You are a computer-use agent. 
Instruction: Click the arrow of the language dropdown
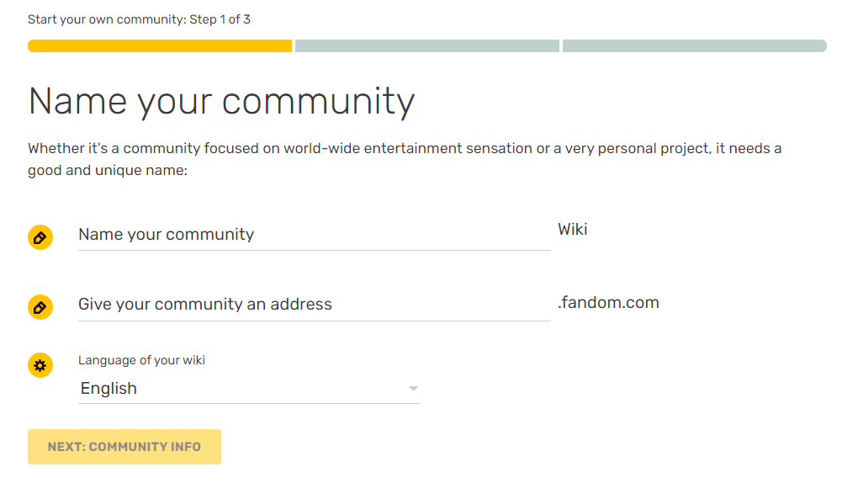point(413,389)
